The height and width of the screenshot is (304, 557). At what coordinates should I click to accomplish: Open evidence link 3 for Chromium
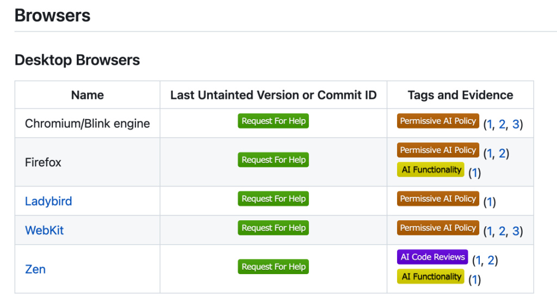pyautogui.click(x=515, y=124)
